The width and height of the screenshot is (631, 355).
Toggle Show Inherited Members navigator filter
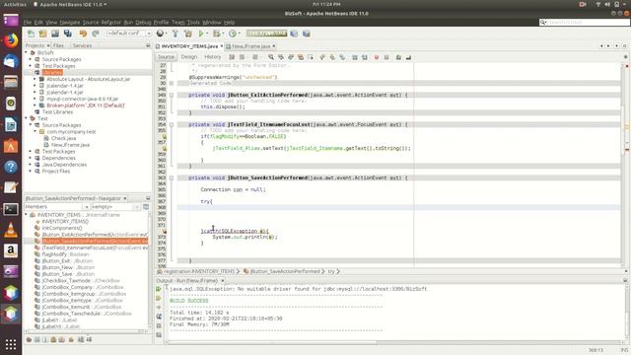[x=29, y=339]
